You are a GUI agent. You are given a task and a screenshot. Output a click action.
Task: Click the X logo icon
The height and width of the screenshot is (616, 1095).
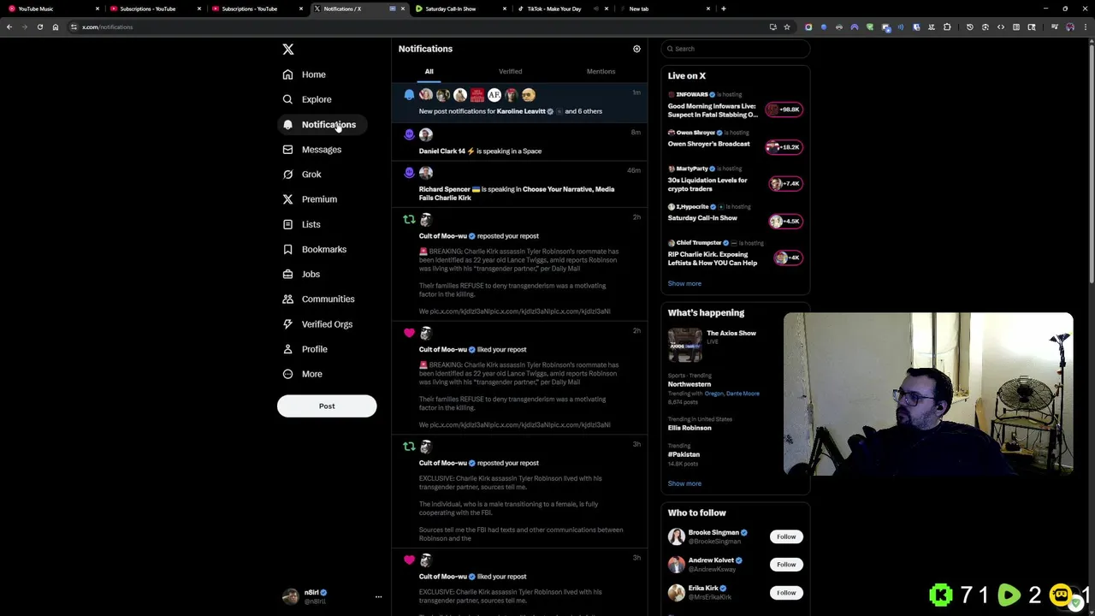(x=288, y=50)
